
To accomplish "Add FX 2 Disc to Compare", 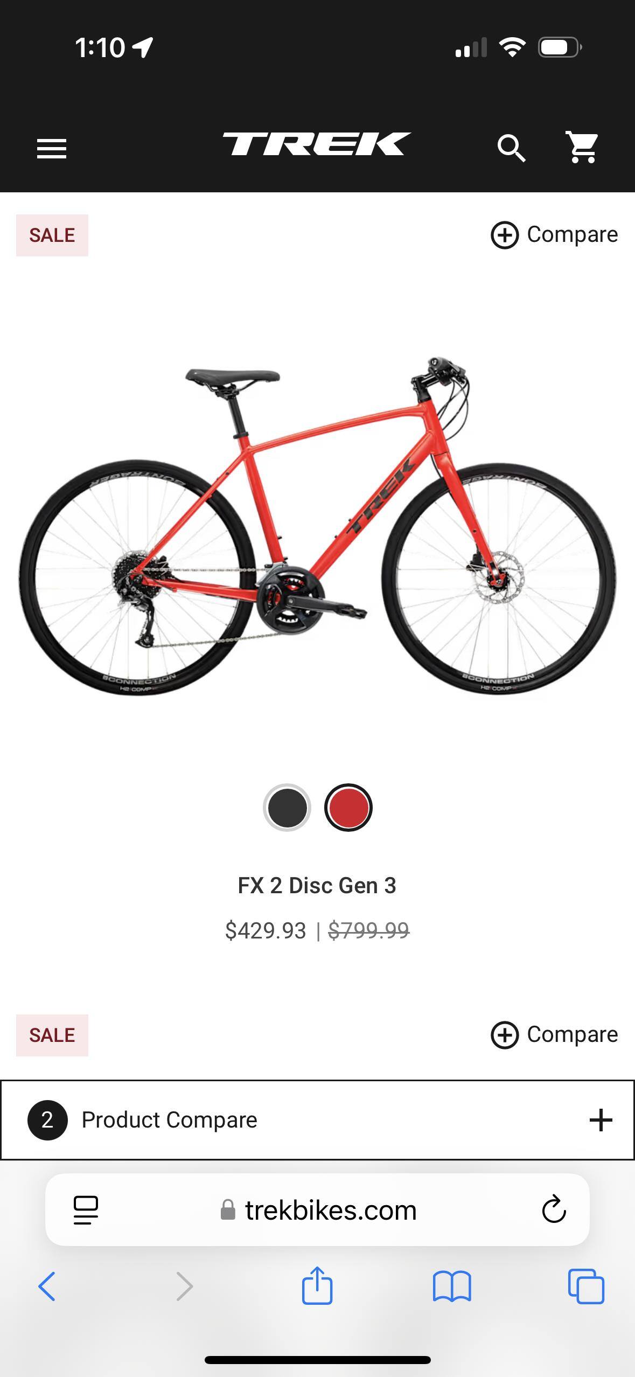I will 554,235.
